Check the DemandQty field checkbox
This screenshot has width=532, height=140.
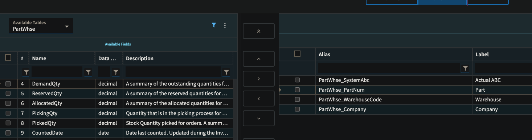[x=8, y=84]
